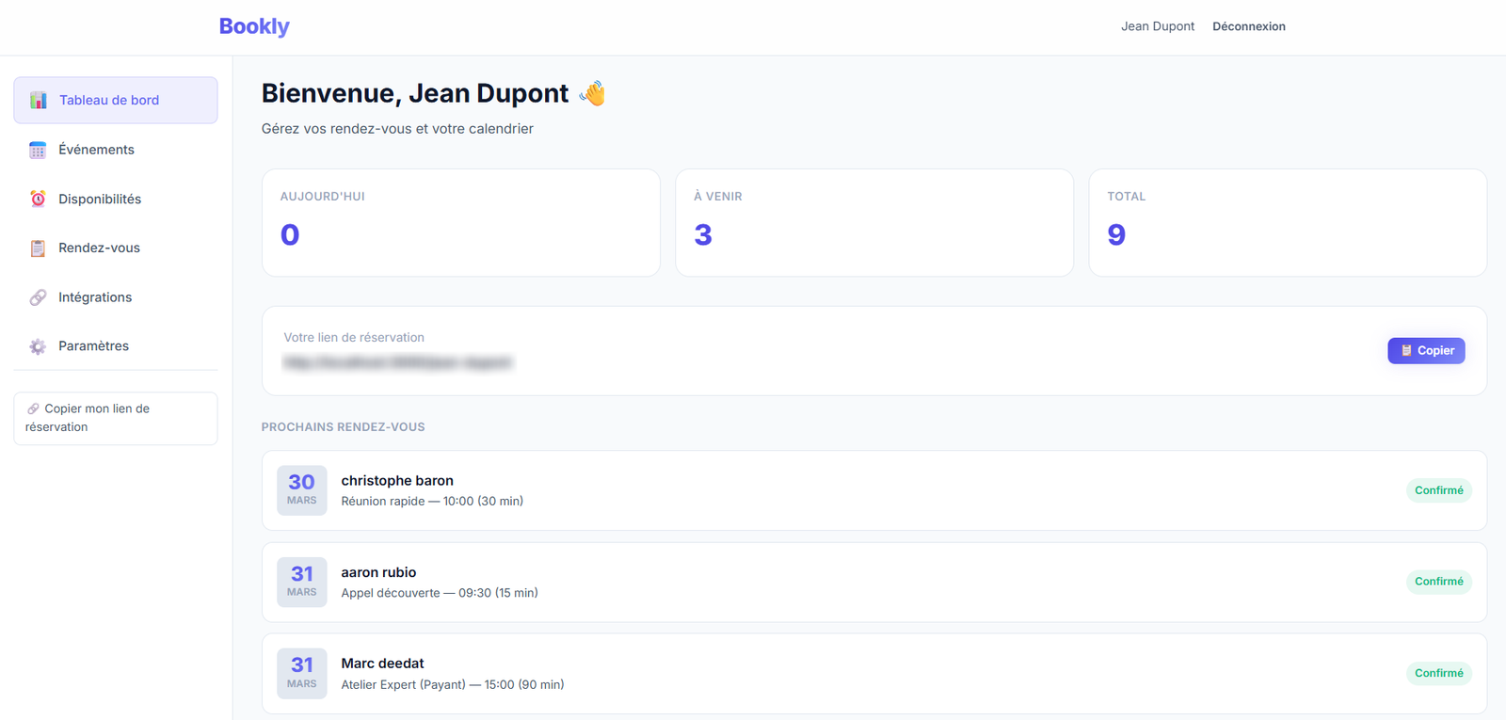Click the TOTAL stat card
Viewport: 1506px width, 720px height.
[1288, 223]
